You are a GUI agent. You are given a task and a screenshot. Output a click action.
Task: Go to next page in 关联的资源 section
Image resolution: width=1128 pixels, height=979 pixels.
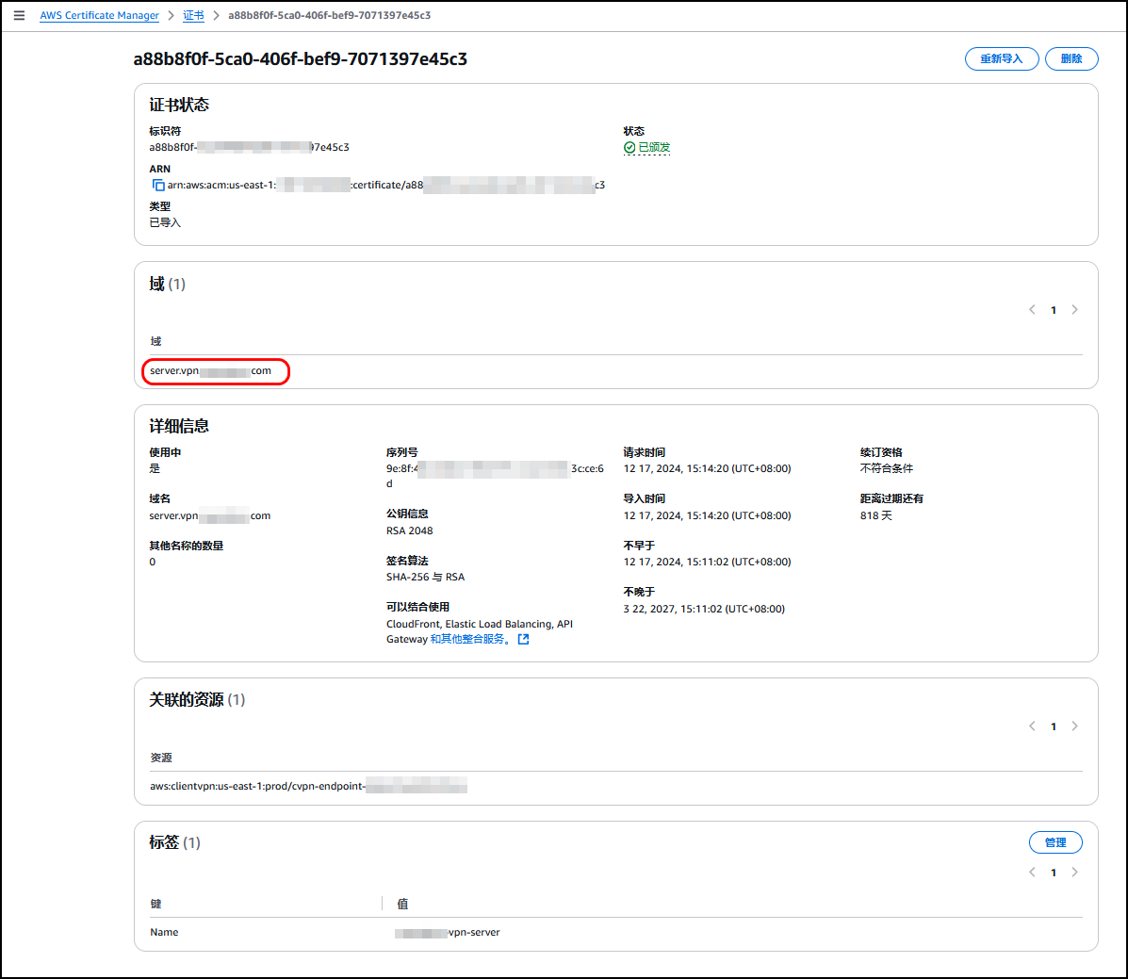(1075, 726)
